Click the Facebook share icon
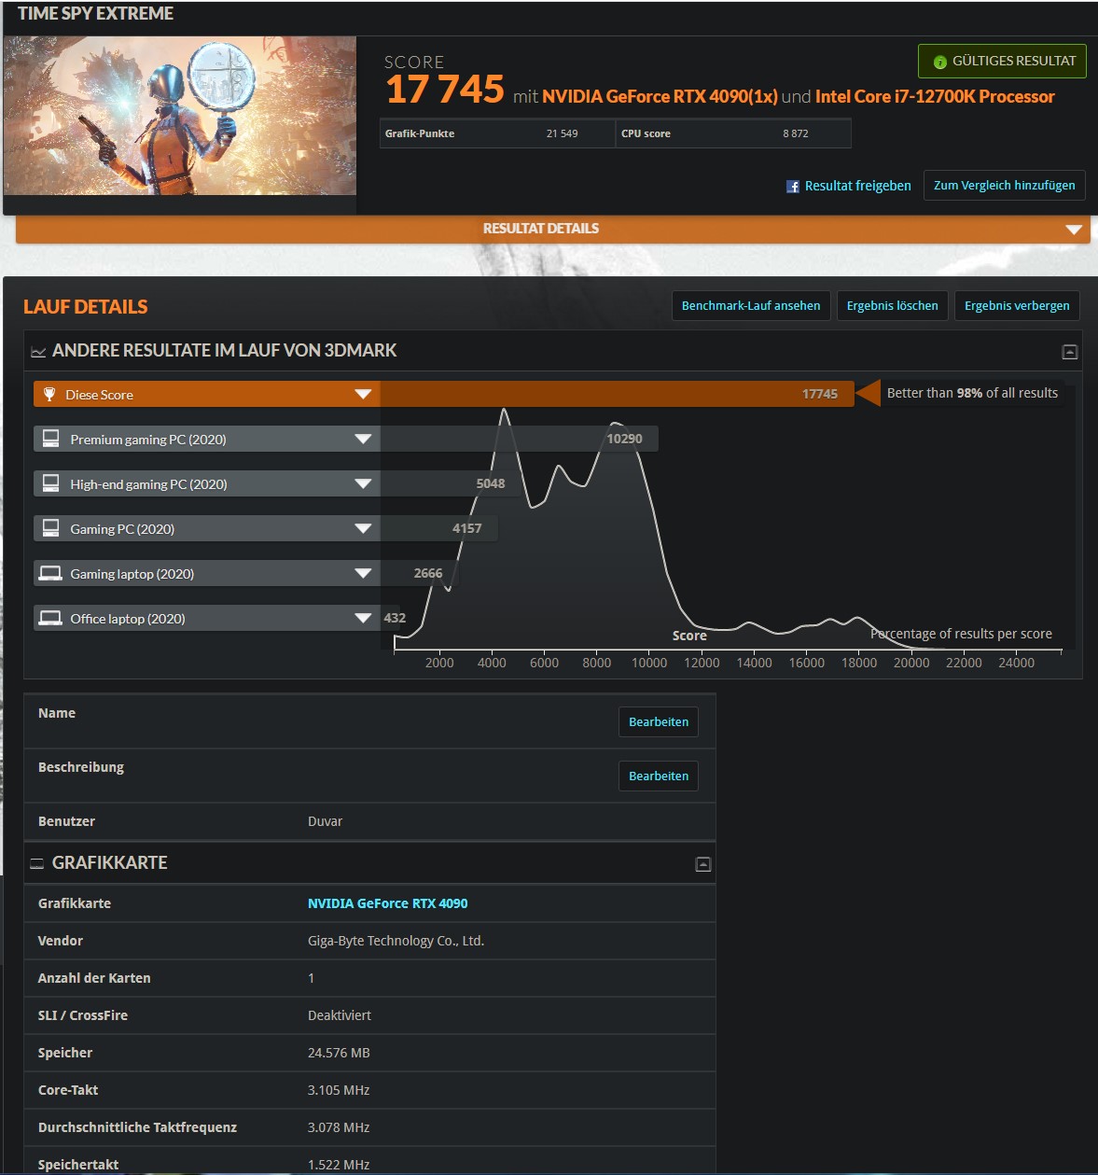Screen dimensions: 1098x1175 (x=793, y=187)
